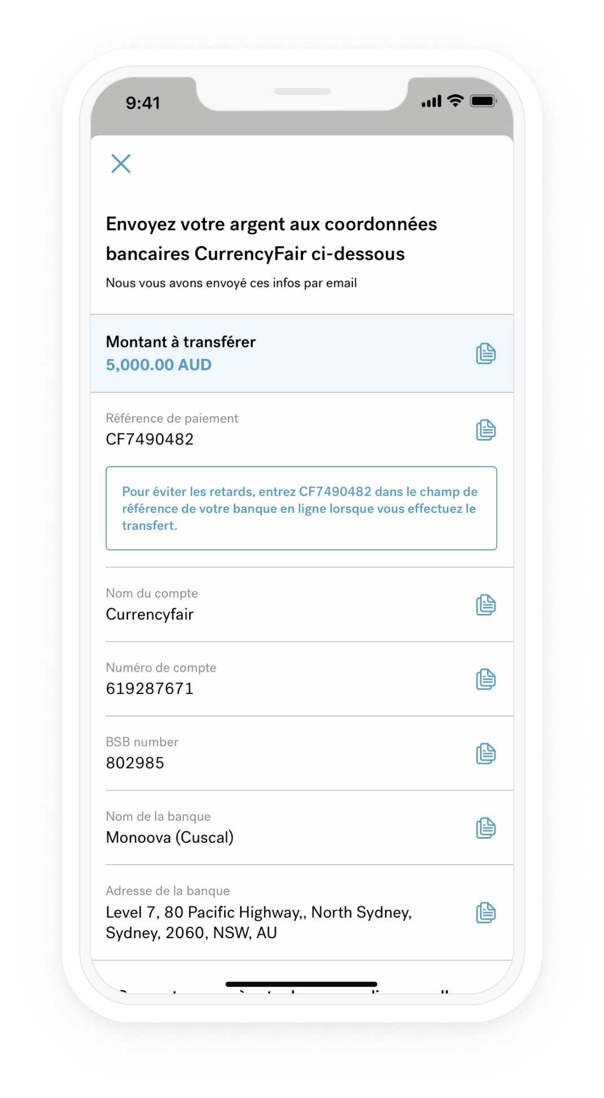This screenshot has height=1098, width=604.
Task: Tap the battery indicator icon
Action: [x=483, y=101]
